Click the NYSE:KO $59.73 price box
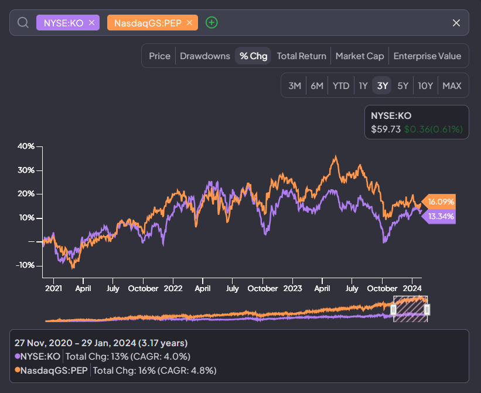 pos(417,122)
